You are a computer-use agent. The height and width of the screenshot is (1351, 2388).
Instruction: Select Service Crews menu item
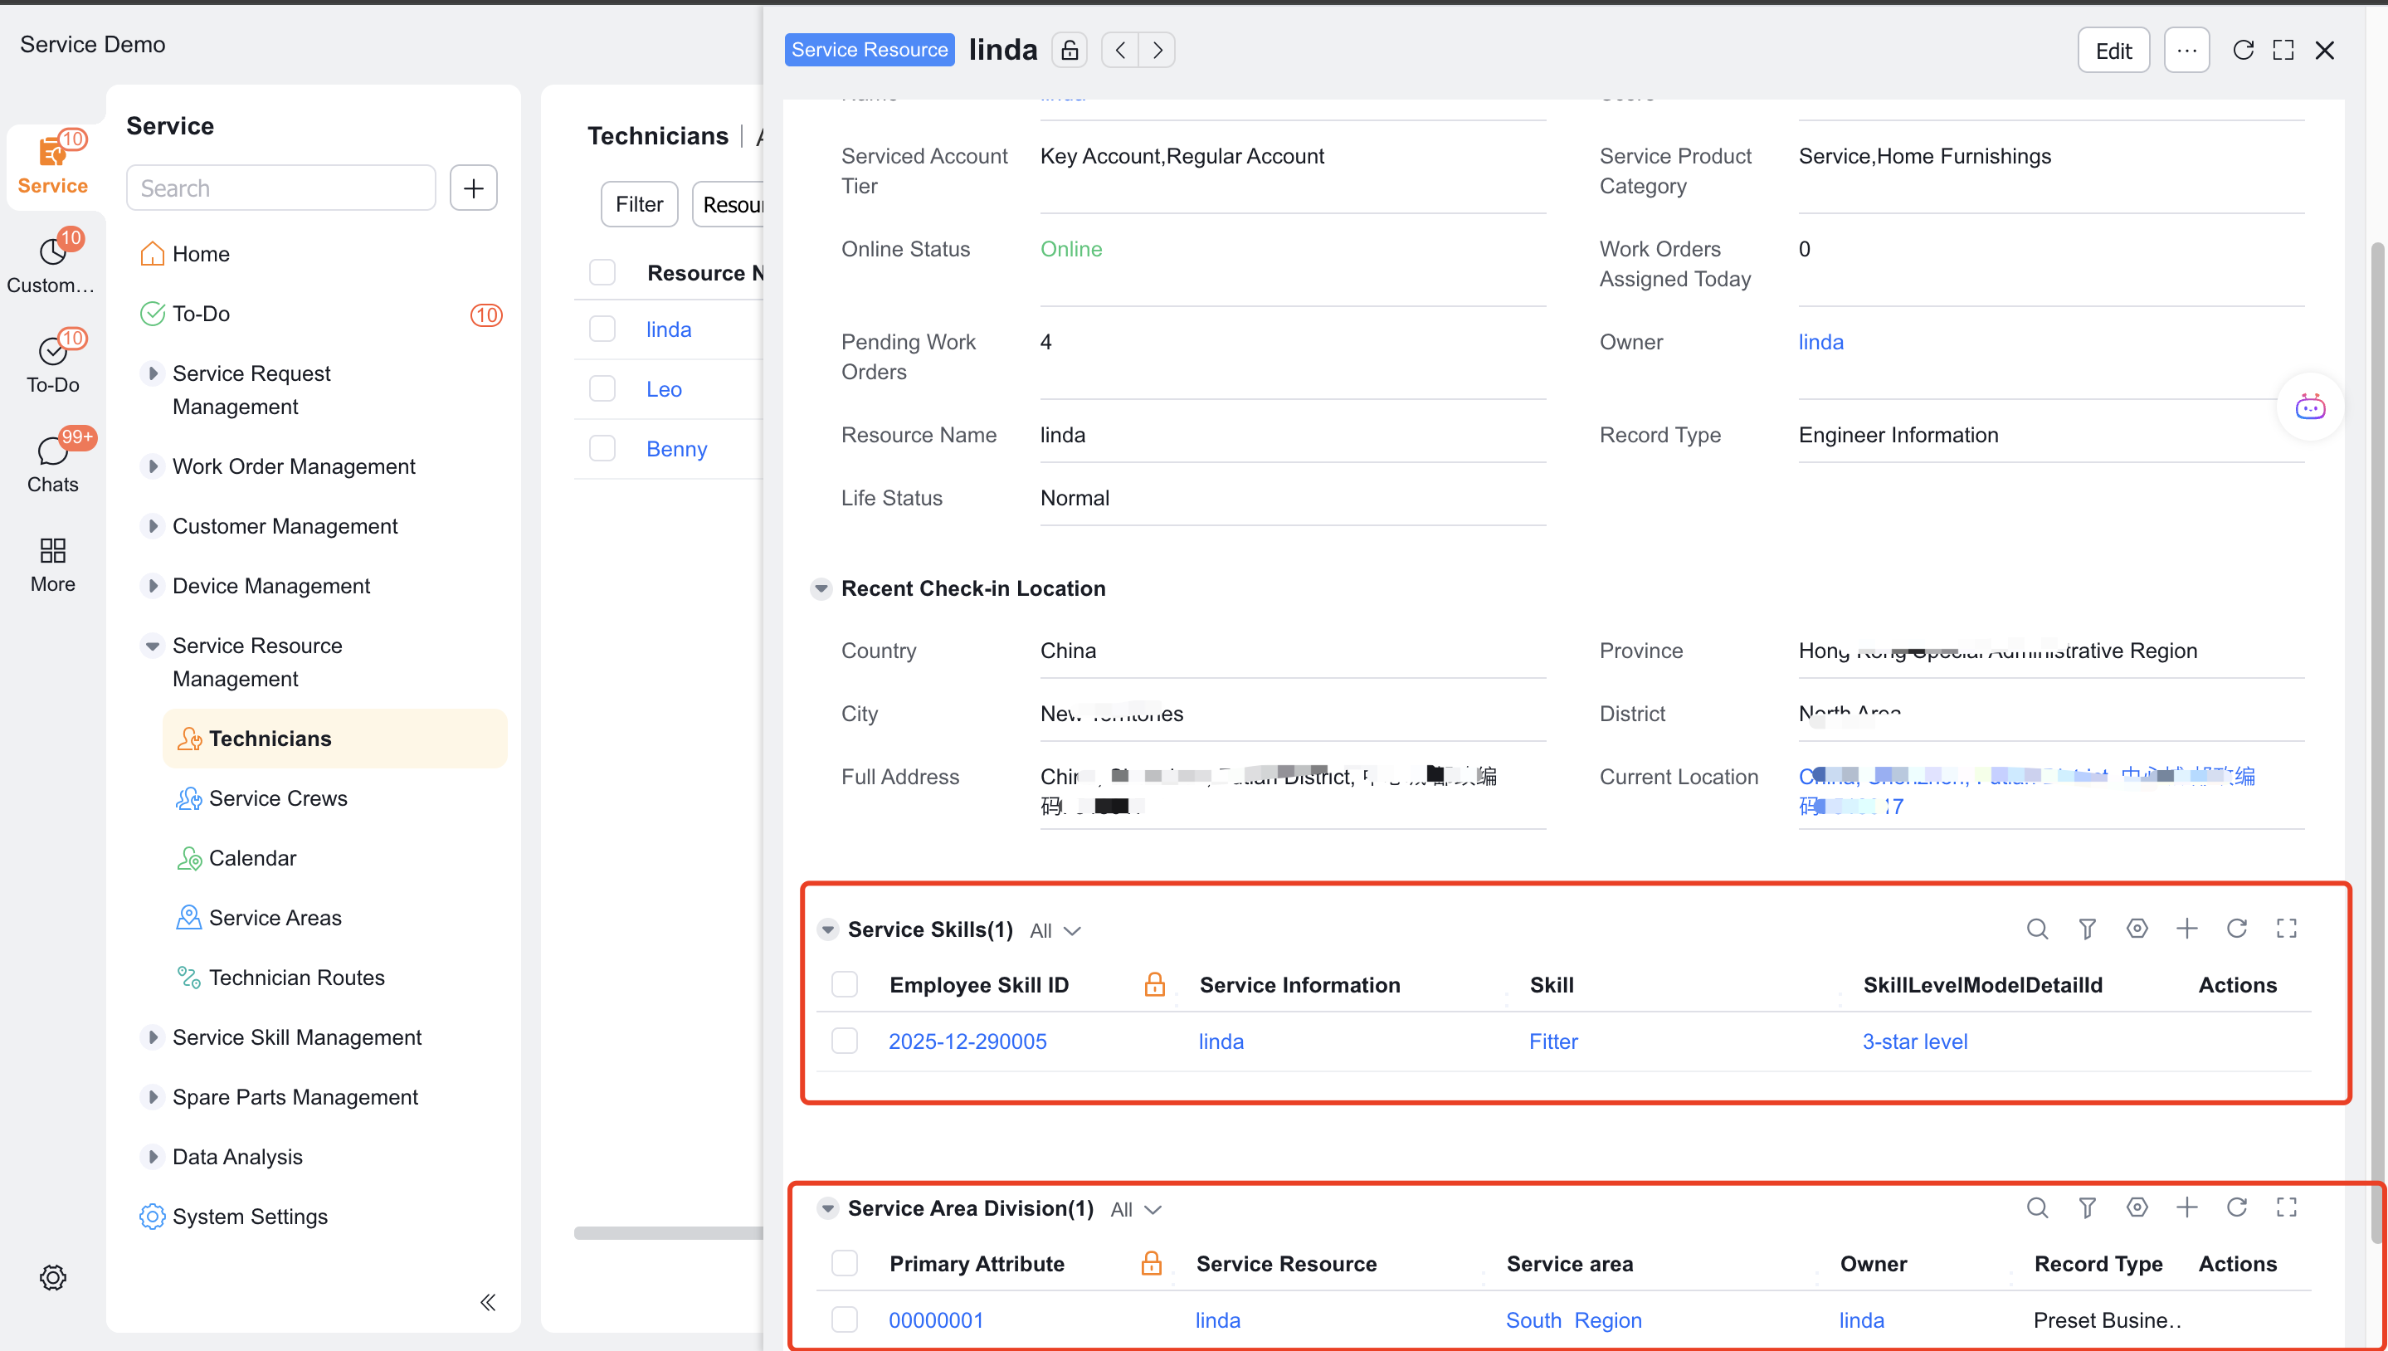pyautogui.click(x=261, y=798)
